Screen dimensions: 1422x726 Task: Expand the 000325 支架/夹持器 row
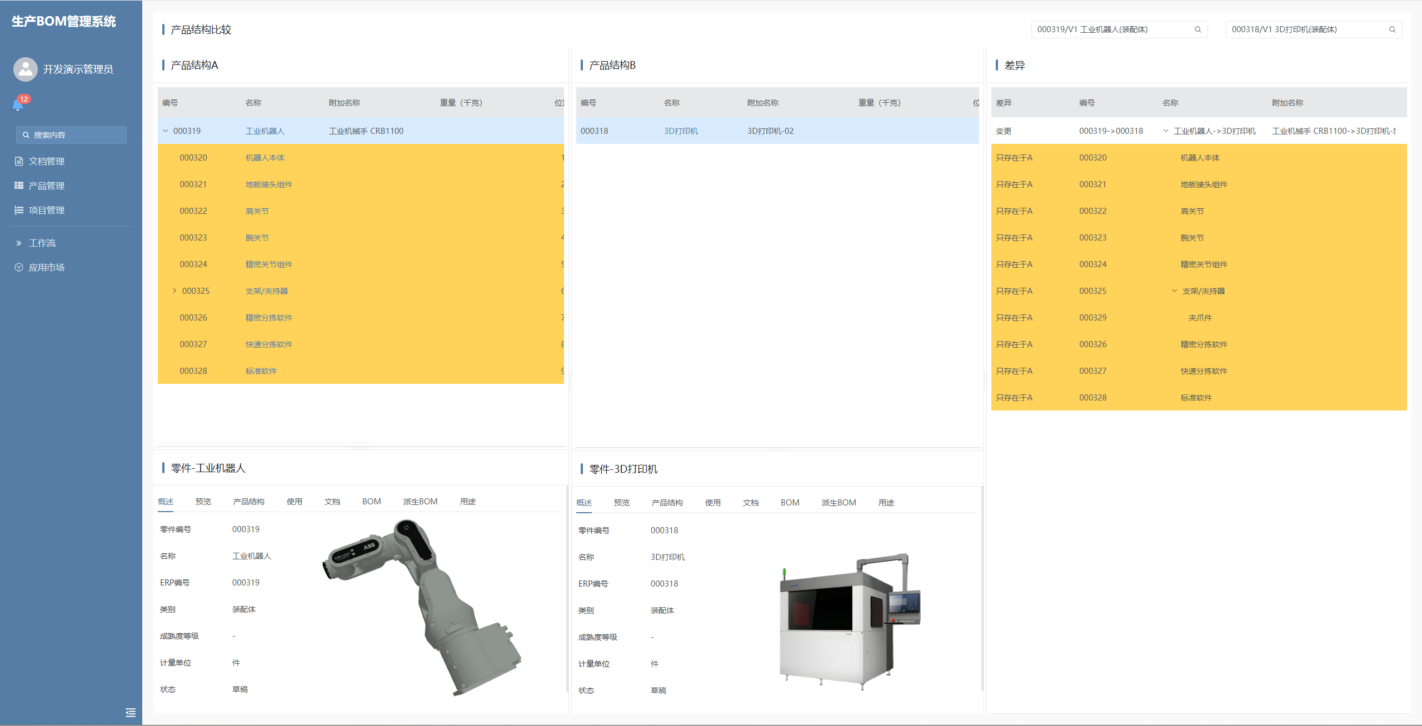tap(174, 291)
